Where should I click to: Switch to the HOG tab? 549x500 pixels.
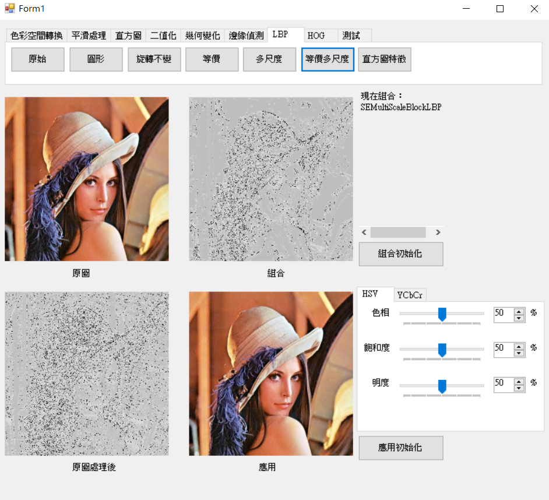coord(321,36)
